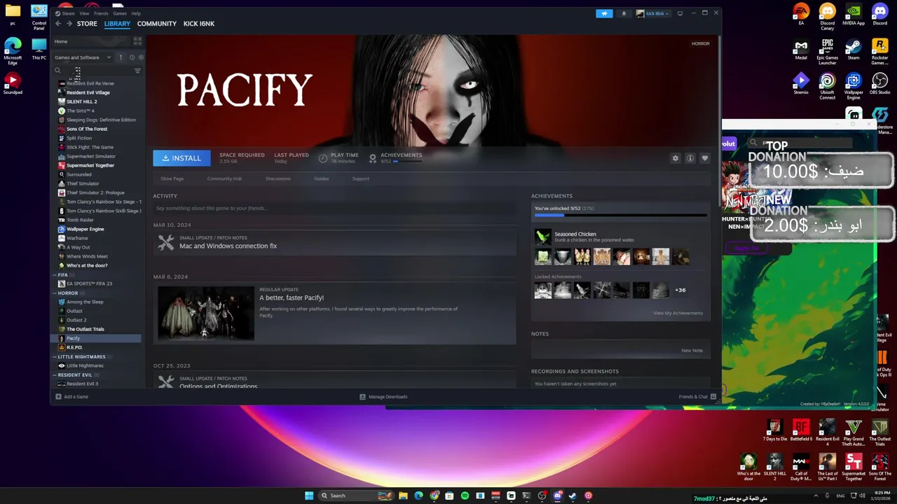
Task: Click the blue Install button
Action: [x=182, y=158]
